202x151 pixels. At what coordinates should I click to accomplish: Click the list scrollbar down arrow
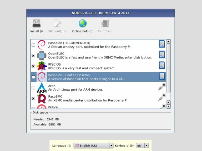click(169, 106)
